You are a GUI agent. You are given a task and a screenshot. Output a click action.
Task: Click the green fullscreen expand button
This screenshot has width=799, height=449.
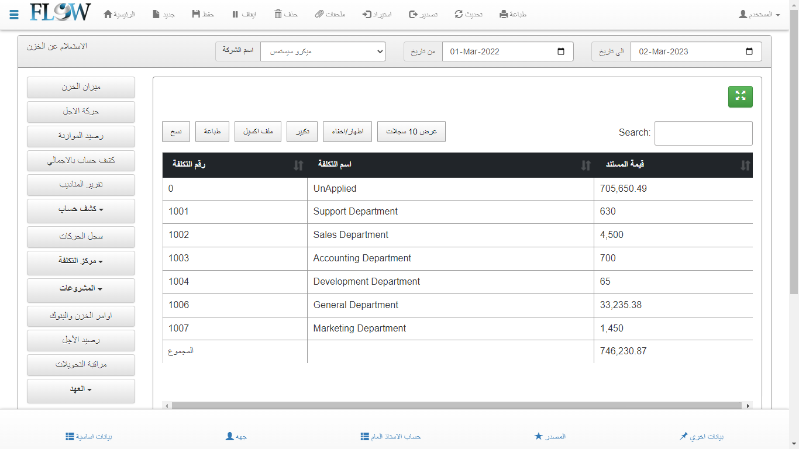740,96
